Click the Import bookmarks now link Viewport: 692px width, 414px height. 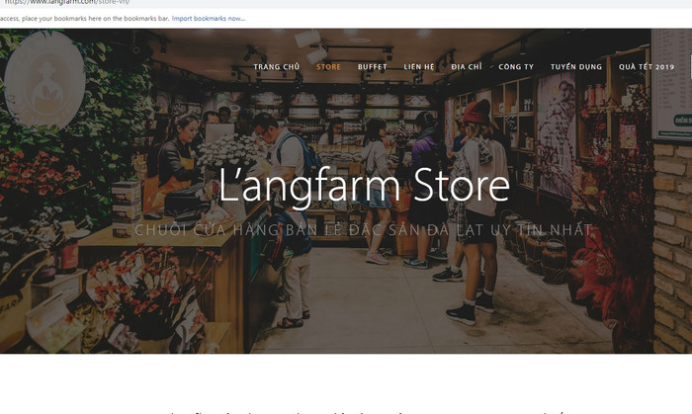click(209, 19)
